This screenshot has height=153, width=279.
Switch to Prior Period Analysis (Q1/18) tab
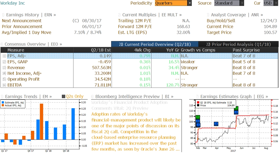pyautogui.click(x=238, y=44)
